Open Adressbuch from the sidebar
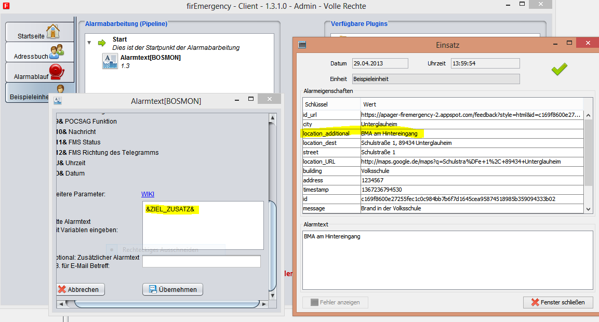This screenshot has width=599, height=322. click(x=39, y=52)
